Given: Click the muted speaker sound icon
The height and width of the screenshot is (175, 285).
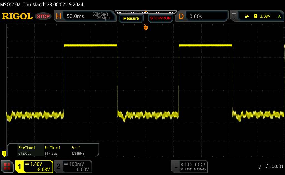Looking at the screenshot, I should pos(267,166).
